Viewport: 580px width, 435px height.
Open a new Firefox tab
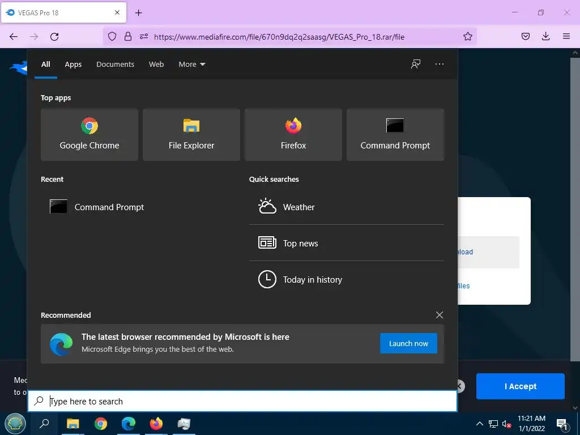[138, 12]
